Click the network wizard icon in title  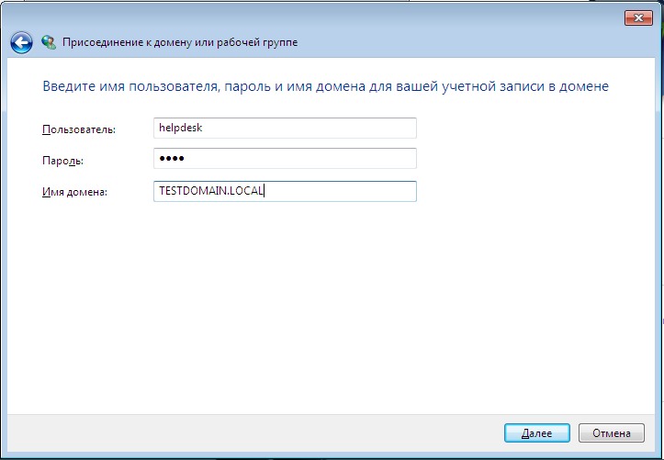point(49,42)
